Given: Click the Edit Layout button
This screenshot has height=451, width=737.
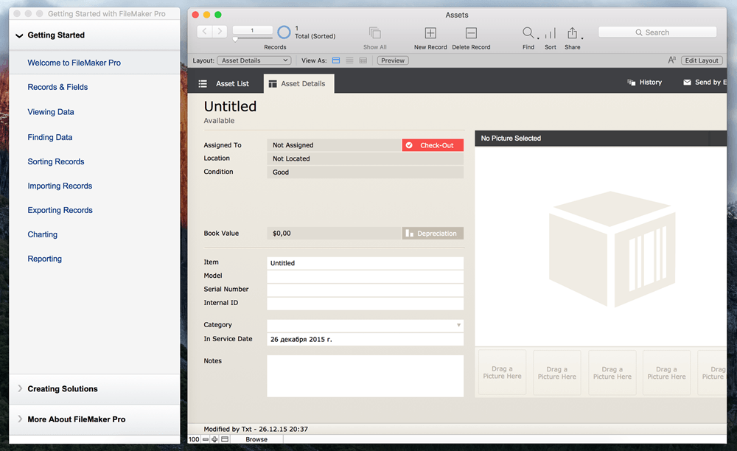Looking at the screenshot, I should (702, 60).
